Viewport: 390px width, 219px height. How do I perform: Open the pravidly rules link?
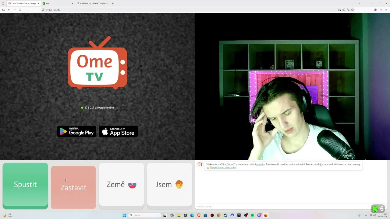pyautogui.click(x=261, y=164)
